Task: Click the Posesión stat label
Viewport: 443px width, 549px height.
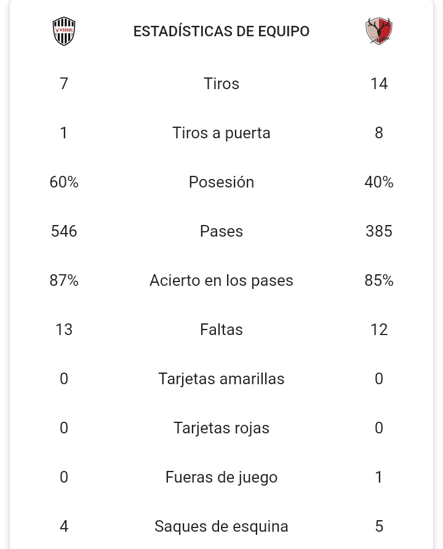Action: pyautogui.click(x=221, y=182)
